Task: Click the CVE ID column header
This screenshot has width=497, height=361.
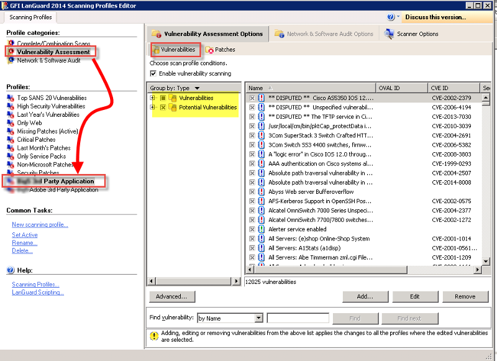Action: [454, 88]
